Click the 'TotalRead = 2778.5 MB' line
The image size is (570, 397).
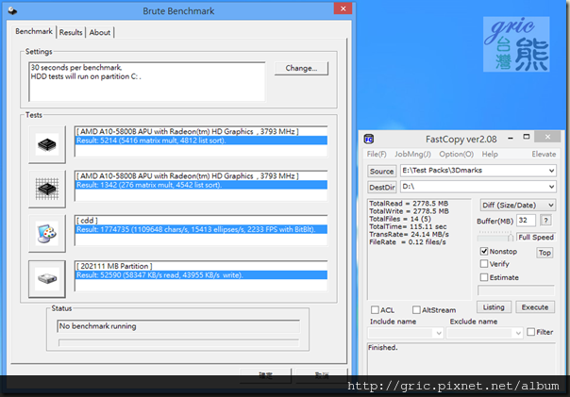pyautogui.click(x=409, y=204)
